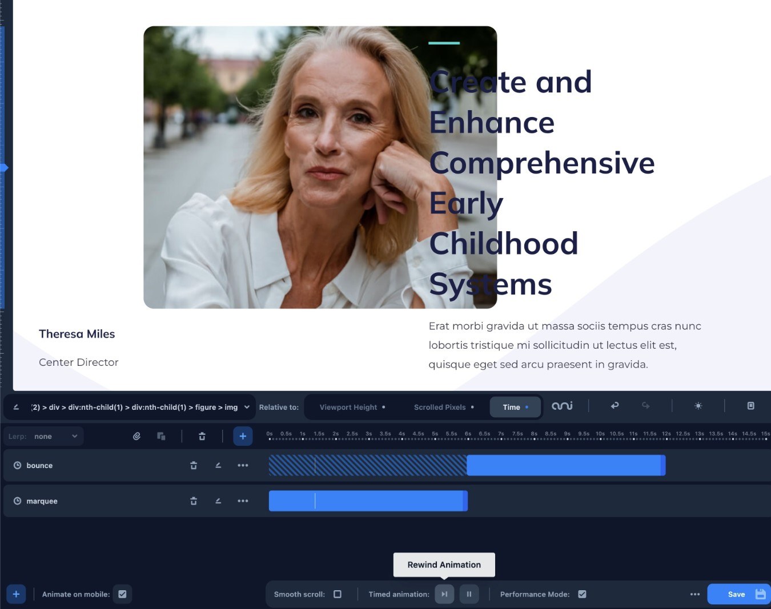Disable the Performance Mode checkbox
The height and width of the screenshot is (609, 771).
[582, 594]
